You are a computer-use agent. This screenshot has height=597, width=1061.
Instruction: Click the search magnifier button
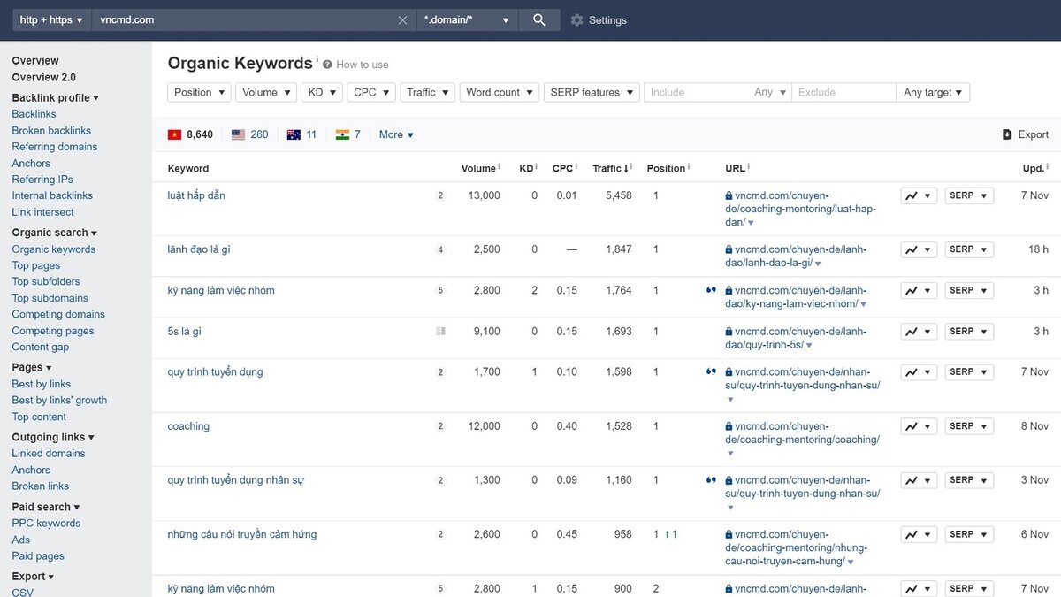tap(539, 19)
